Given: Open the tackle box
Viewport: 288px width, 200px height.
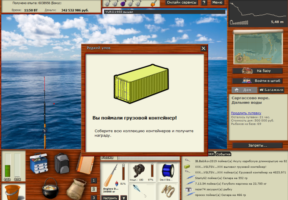Looking at the screenshot, I should 38,164.
